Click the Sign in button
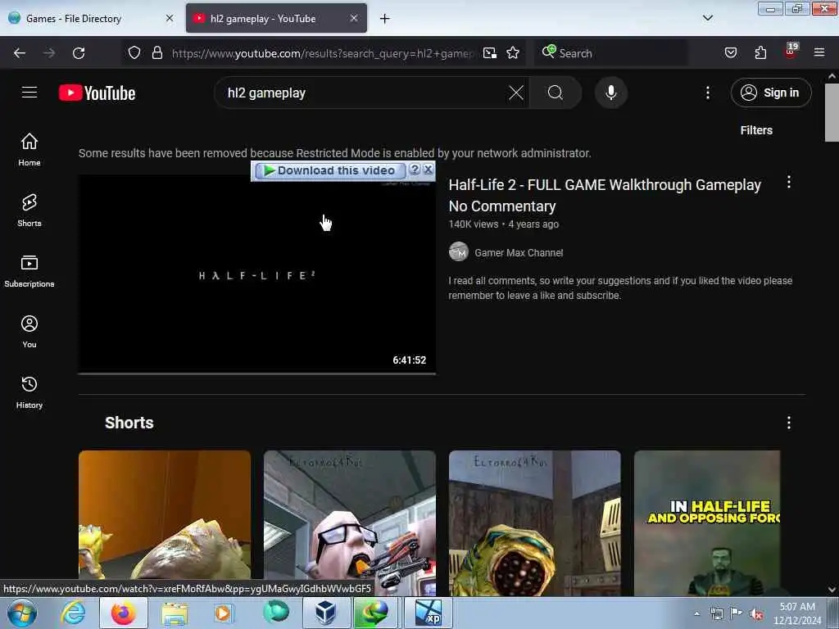This screenshot has height=629, width=839. point(770,93)
